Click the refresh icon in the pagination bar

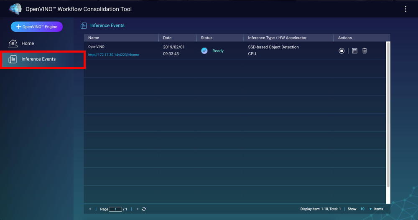[144, 209]
